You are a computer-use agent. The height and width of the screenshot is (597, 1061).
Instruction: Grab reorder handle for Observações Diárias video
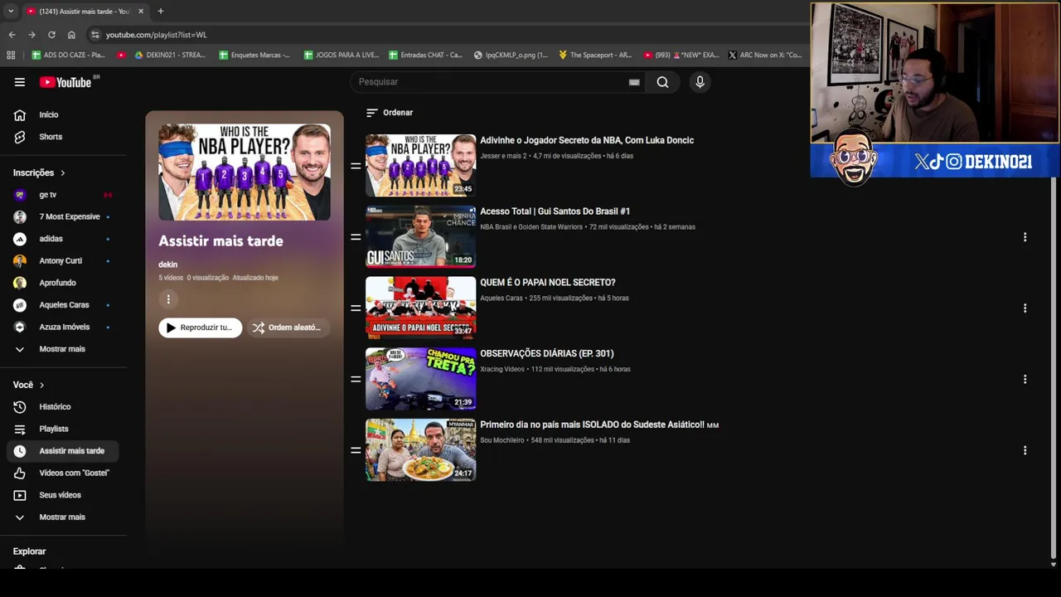[x=356, y=380]
